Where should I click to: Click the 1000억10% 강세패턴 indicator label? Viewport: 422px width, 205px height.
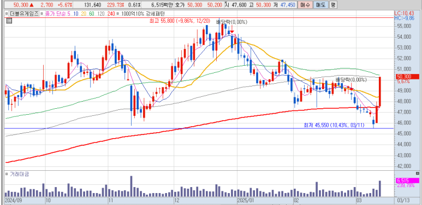[x=142, y=14]
